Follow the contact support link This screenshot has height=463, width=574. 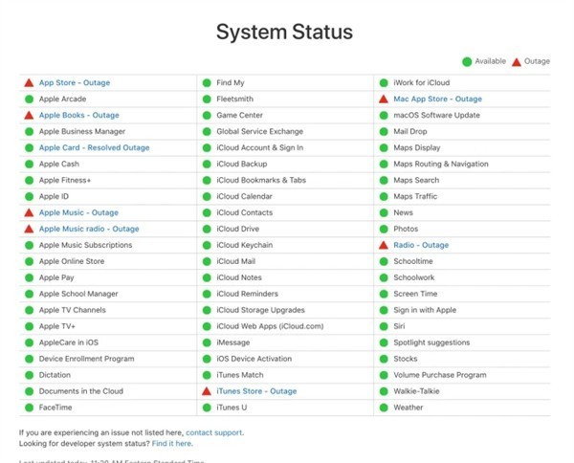tap(214, 432)
